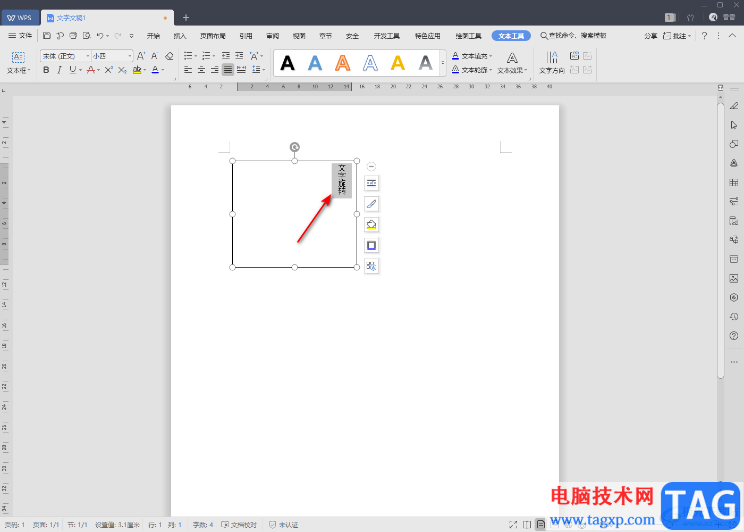Choose the gray gradient WordArt style

pyautogui.click(x=426, y=63)
